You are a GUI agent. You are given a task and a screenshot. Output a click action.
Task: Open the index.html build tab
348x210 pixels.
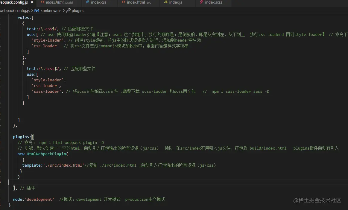[x=58, y=3]
